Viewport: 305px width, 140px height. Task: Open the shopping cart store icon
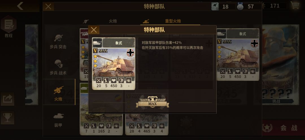[x=295, y=5]
